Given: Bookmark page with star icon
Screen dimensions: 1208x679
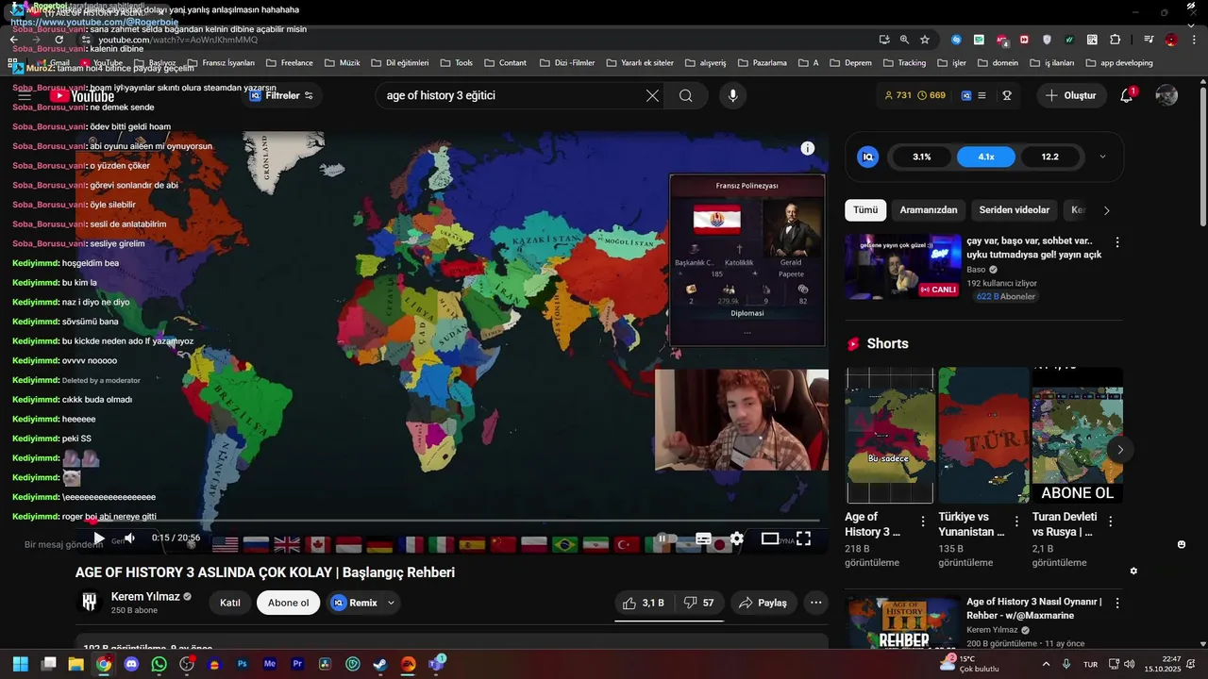Looking at the screenshot, I should pos(925,40).
